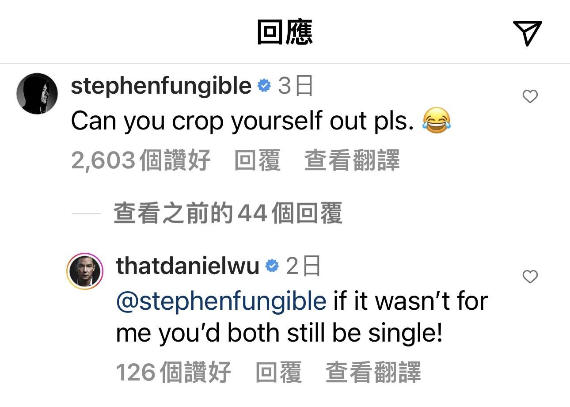Screen dimensions: 570x407
Task: Click the 2日 timestamp on reply
Action: point(303,266)
